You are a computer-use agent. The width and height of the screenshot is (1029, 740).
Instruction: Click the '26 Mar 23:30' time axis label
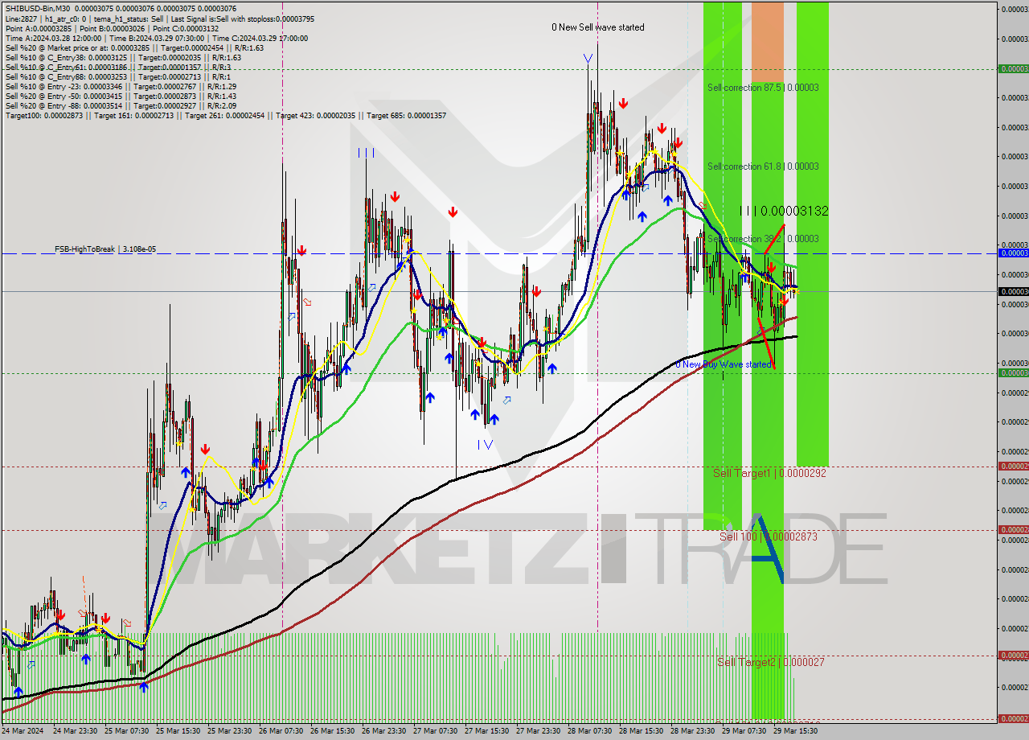pos(384,731)
